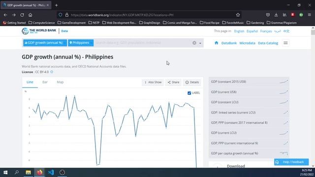This screenshot has height=177, width=315.
Task: Click the Details button
Action: click(192, 82)
